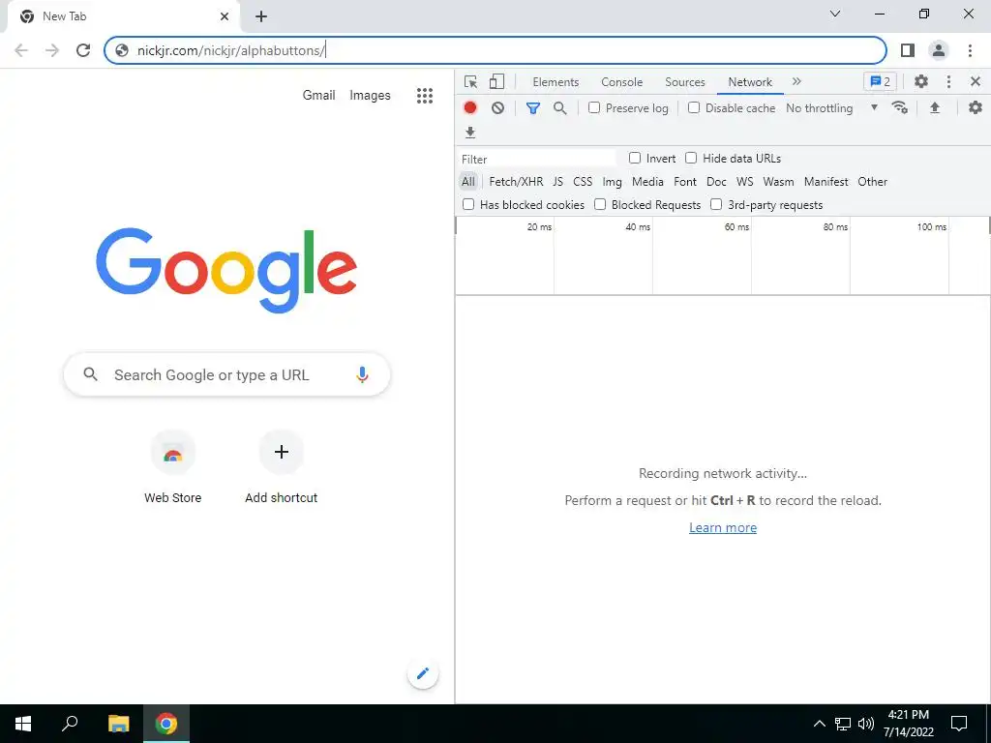Viewport: 991px width, 743px height.
Task: Follow the Learn more link
Action: pyautogui.click(x=722, y=527)
